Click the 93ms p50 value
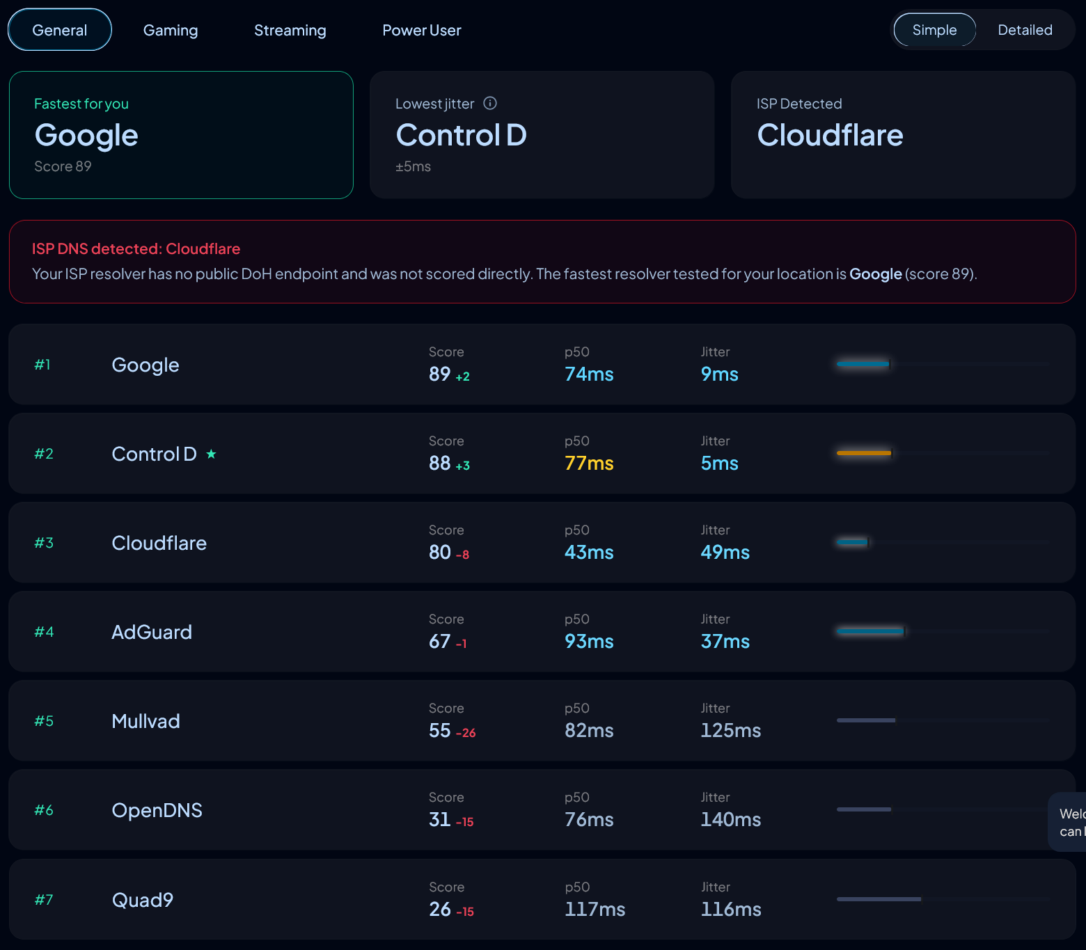Image resolution: width=1086 pixels, height=950 pixels. coord(589,642)
